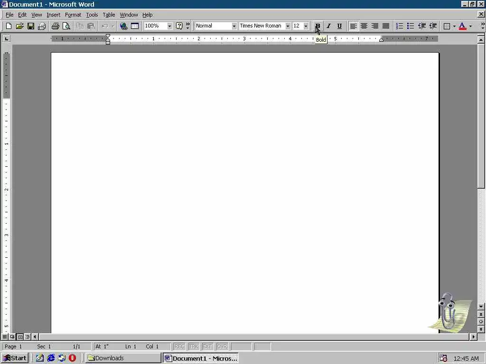Insert a hyperlink using the globe icon
486x364 pixels.
124,26
